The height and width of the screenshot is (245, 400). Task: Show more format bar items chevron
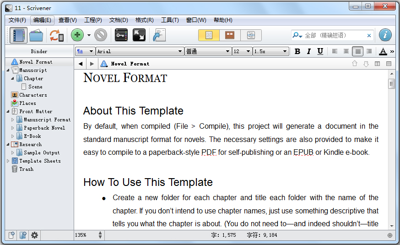tap(392, 52)
